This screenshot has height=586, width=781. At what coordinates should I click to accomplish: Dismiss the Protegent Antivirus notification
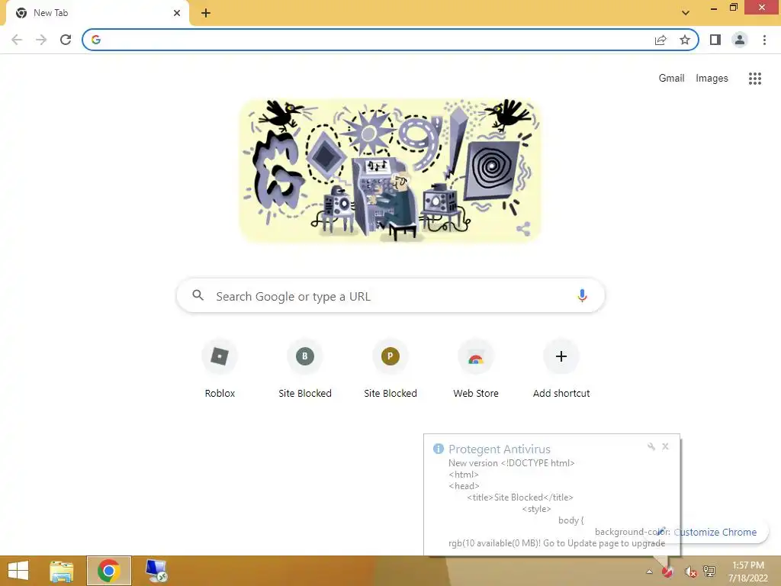[x=665, y=446]
